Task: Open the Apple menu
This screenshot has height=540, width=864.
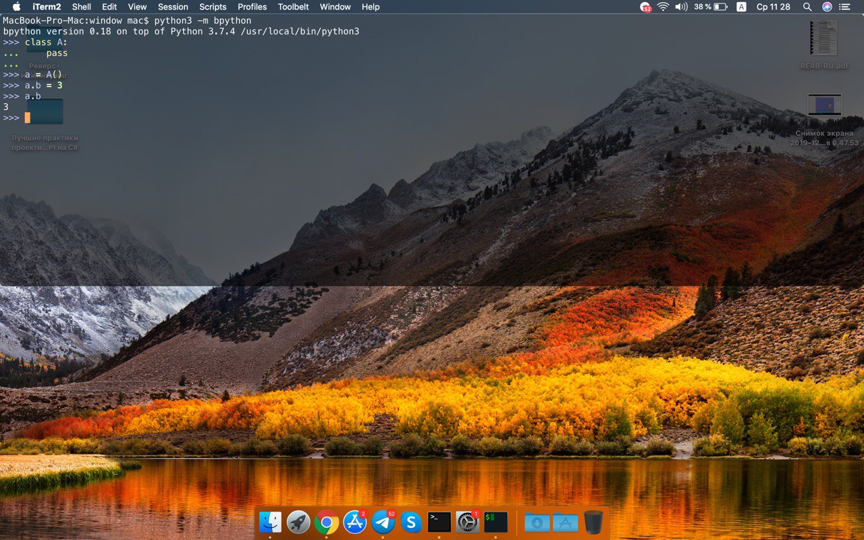Action: (x=16, y=7)
